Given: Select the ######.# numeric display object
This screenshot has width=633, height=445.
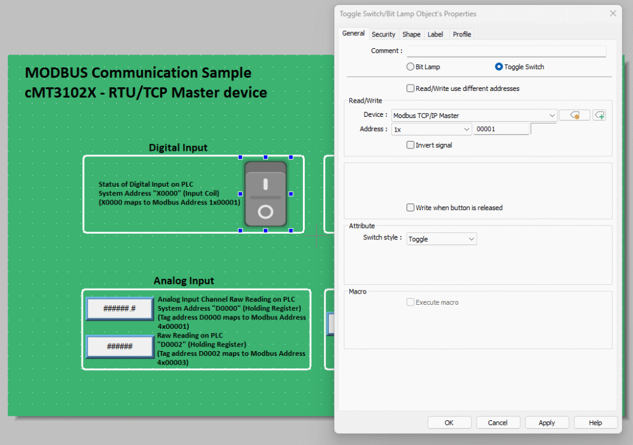Looking at the screenshot, I should pyautogui.click(x=119, y=309).
